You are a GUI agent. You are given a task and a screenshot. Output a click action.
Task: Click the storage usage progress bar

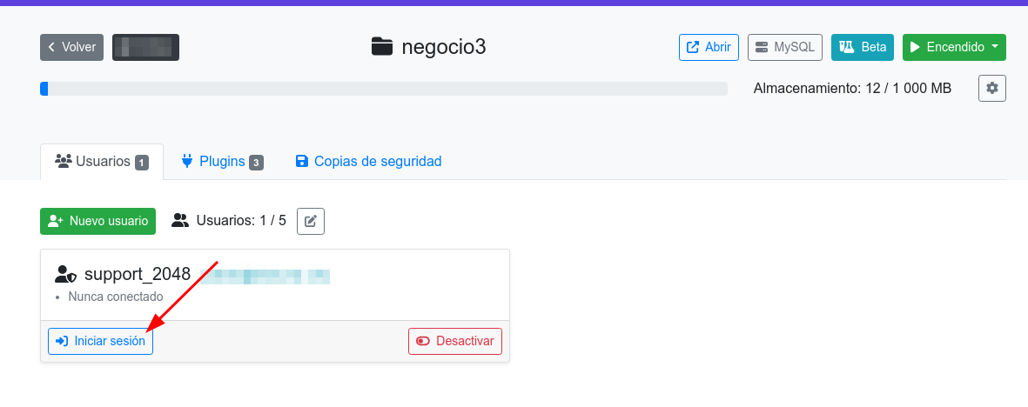pyautogui.click(x=384, y=89)
